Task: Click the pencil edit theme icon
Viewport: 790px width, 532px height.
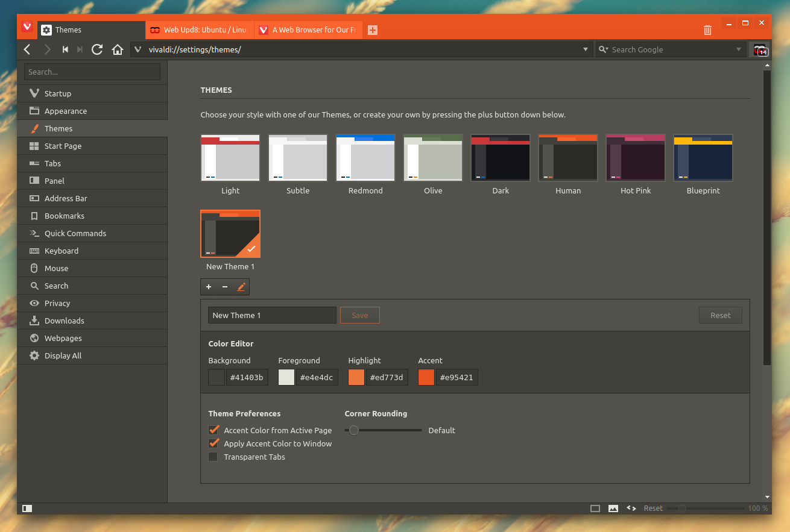Action: (x=241, y=287)
